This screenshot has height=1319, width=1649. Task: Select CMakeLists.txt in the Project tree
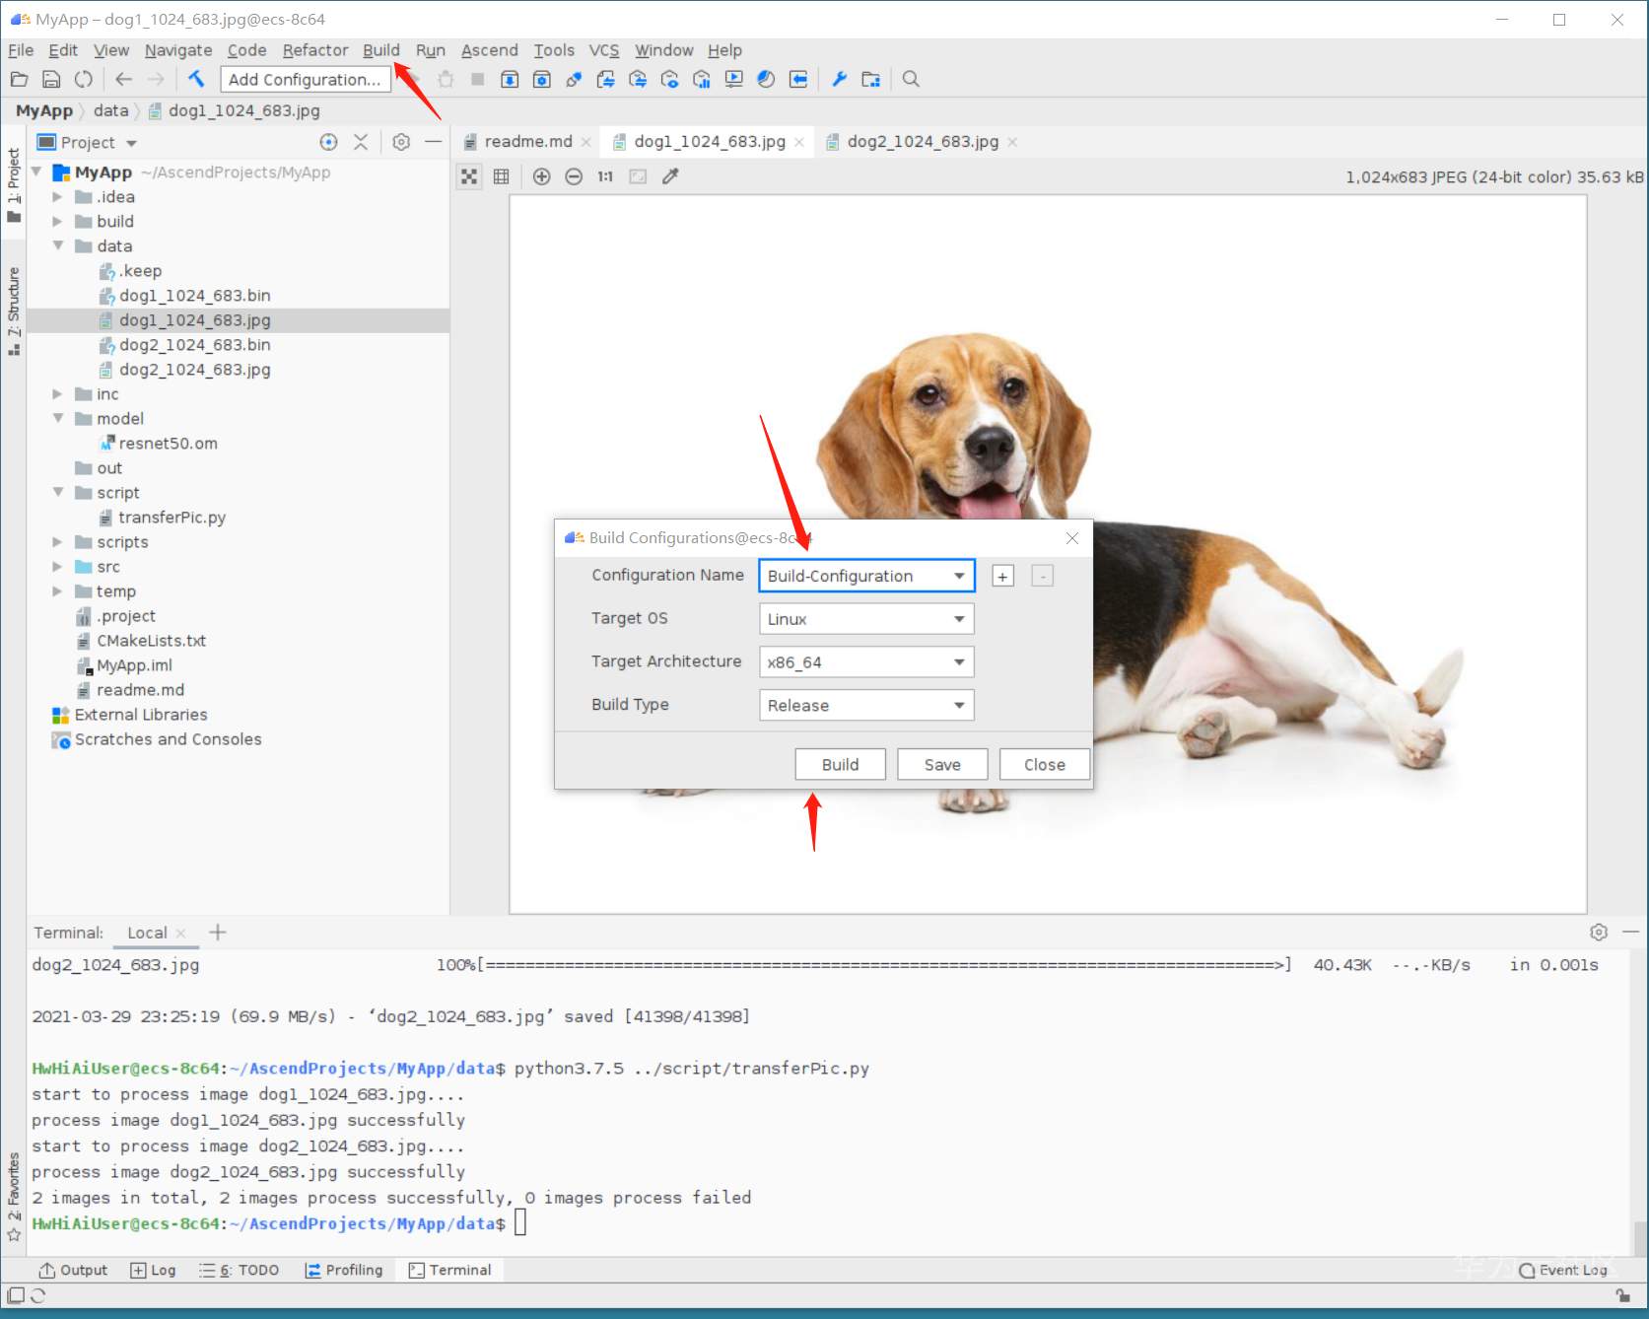click(151, 641)
